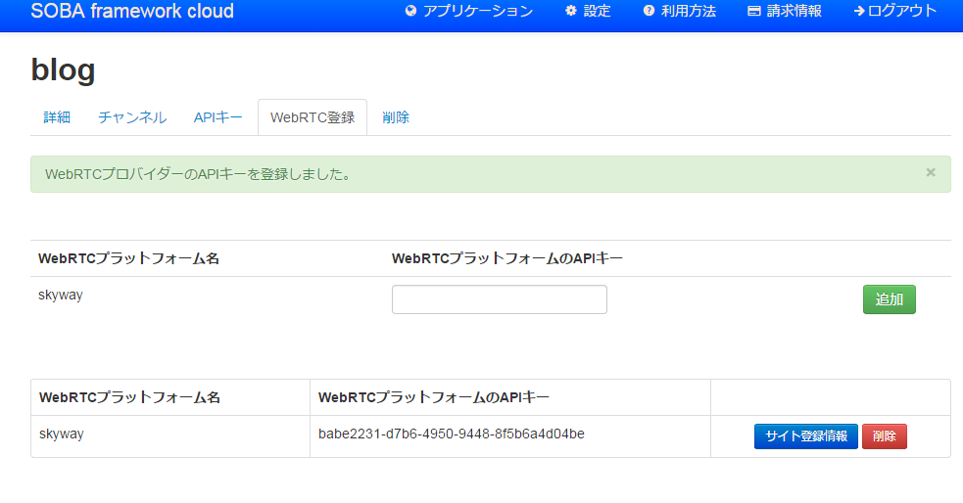Click the green 追加 button
The height and width of the screenshot is (503, 963).
click(890, 299)
